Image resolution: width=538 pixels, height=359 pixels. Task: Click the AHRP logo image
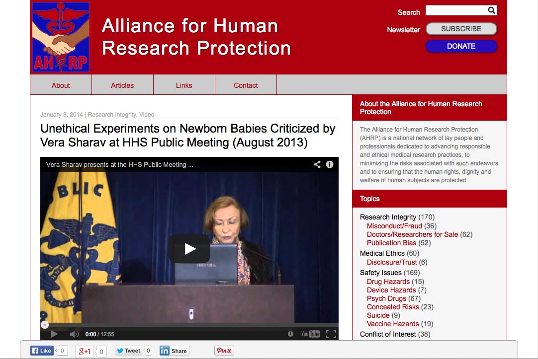coord(61,37)
